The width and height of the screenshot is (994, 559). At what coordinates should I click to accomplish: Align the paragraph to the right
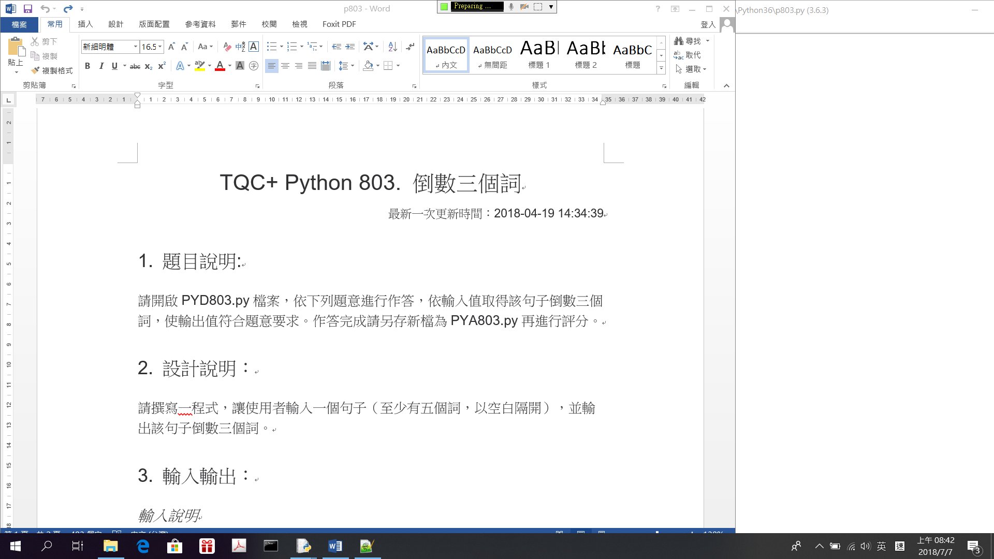coord(299,66)
